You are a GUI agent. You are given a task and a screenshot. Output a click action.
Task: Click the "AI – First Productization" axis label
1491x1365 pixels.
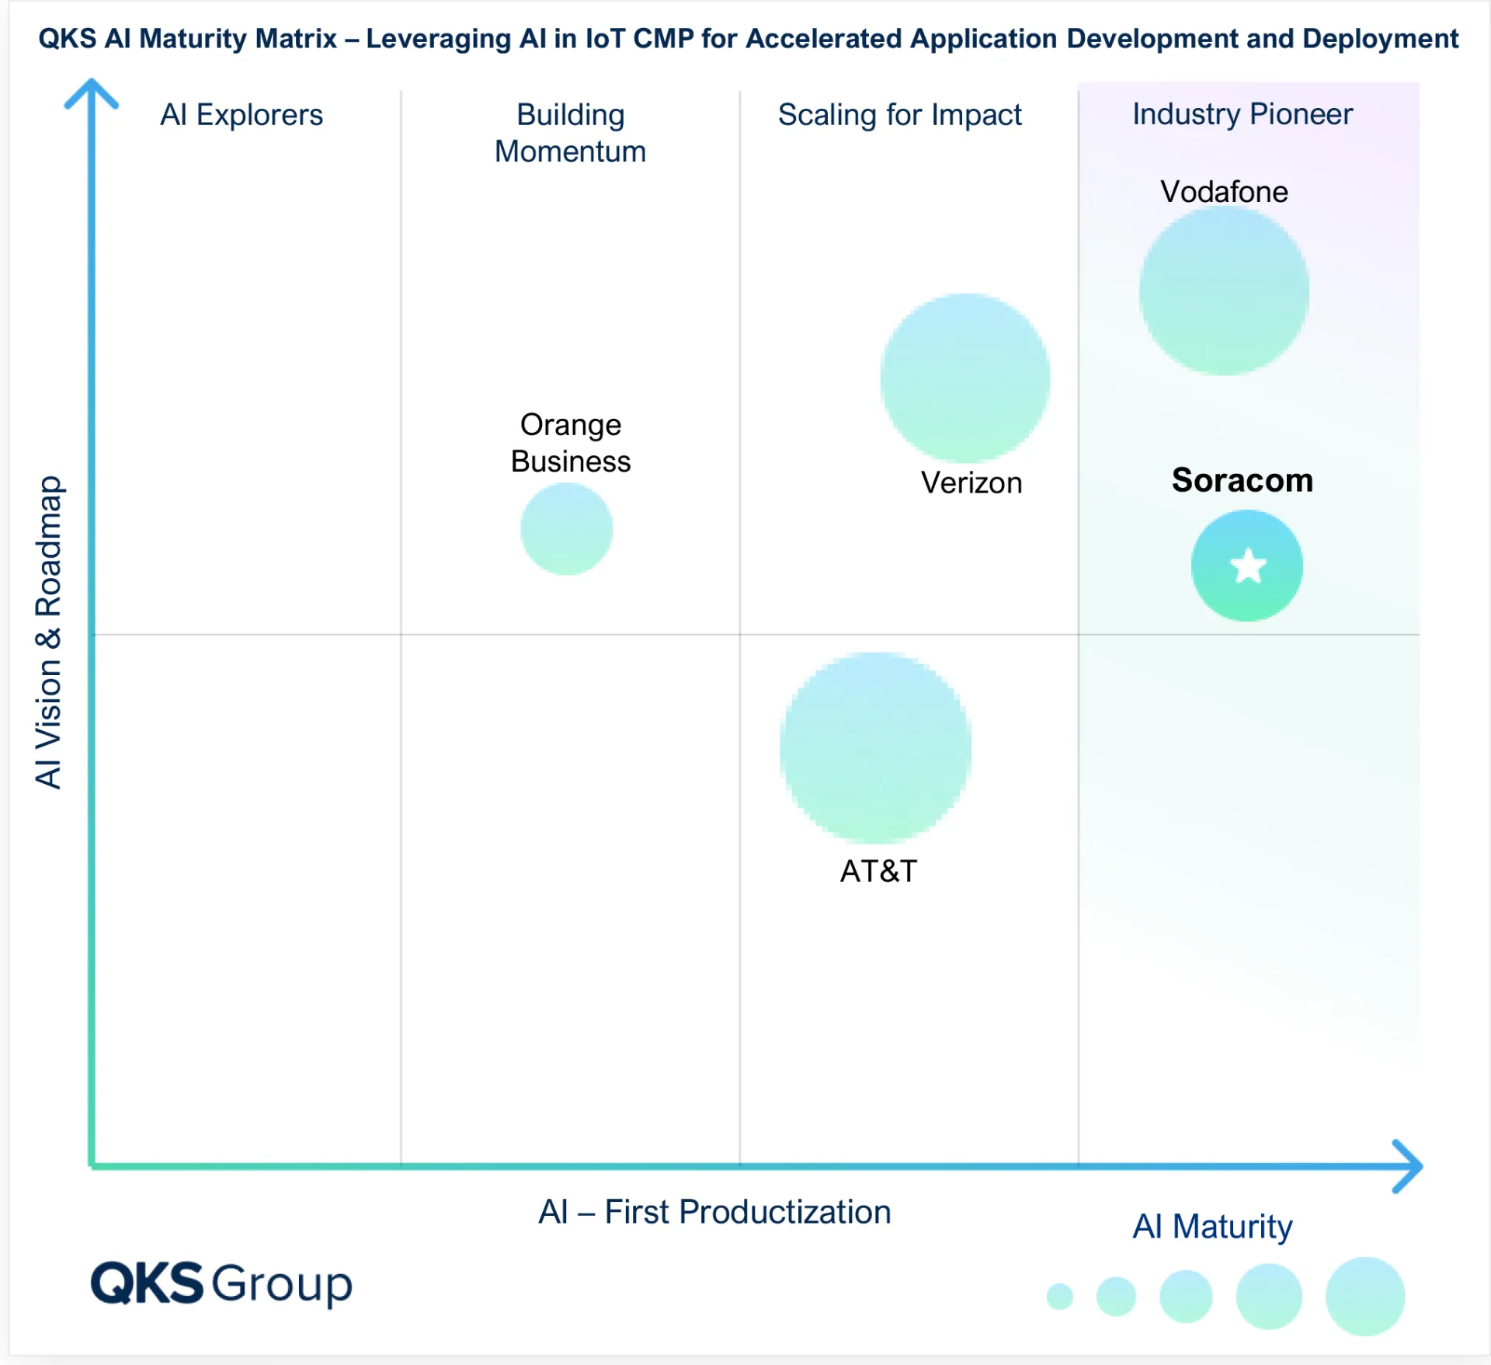click(x=715, y=1212)
